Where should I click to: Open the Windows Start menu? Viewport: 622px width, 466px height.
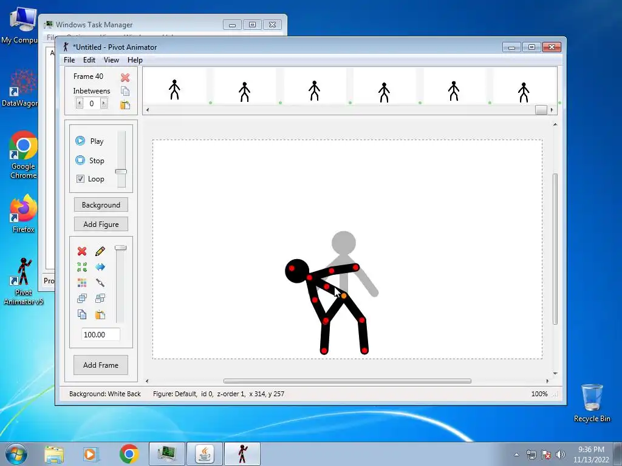(16, 454)
